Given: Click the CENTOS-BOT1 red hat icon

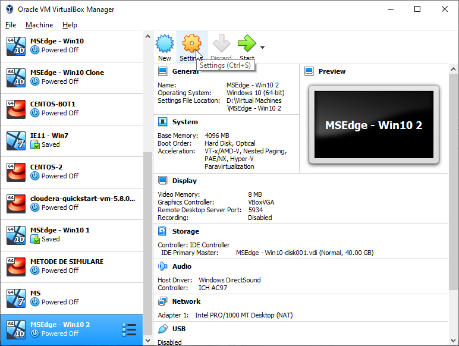Looking at the screenshot, I should click(x=15, y=108).
